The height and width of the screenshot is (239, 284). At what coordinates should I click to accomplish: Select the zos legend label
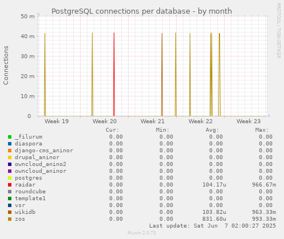(x=20, y=219)
